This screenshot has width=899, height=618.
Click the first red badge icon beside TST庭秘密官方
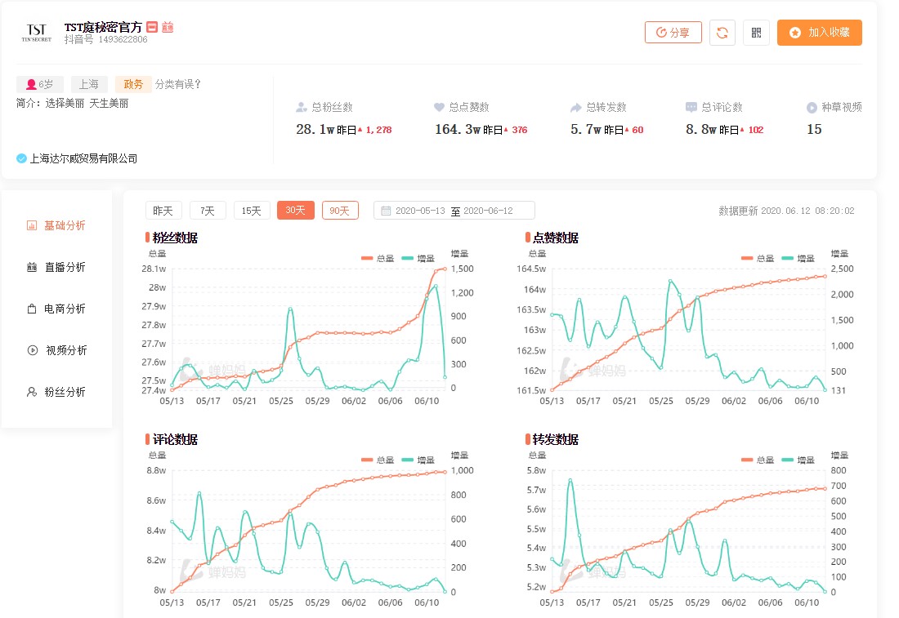152,27
